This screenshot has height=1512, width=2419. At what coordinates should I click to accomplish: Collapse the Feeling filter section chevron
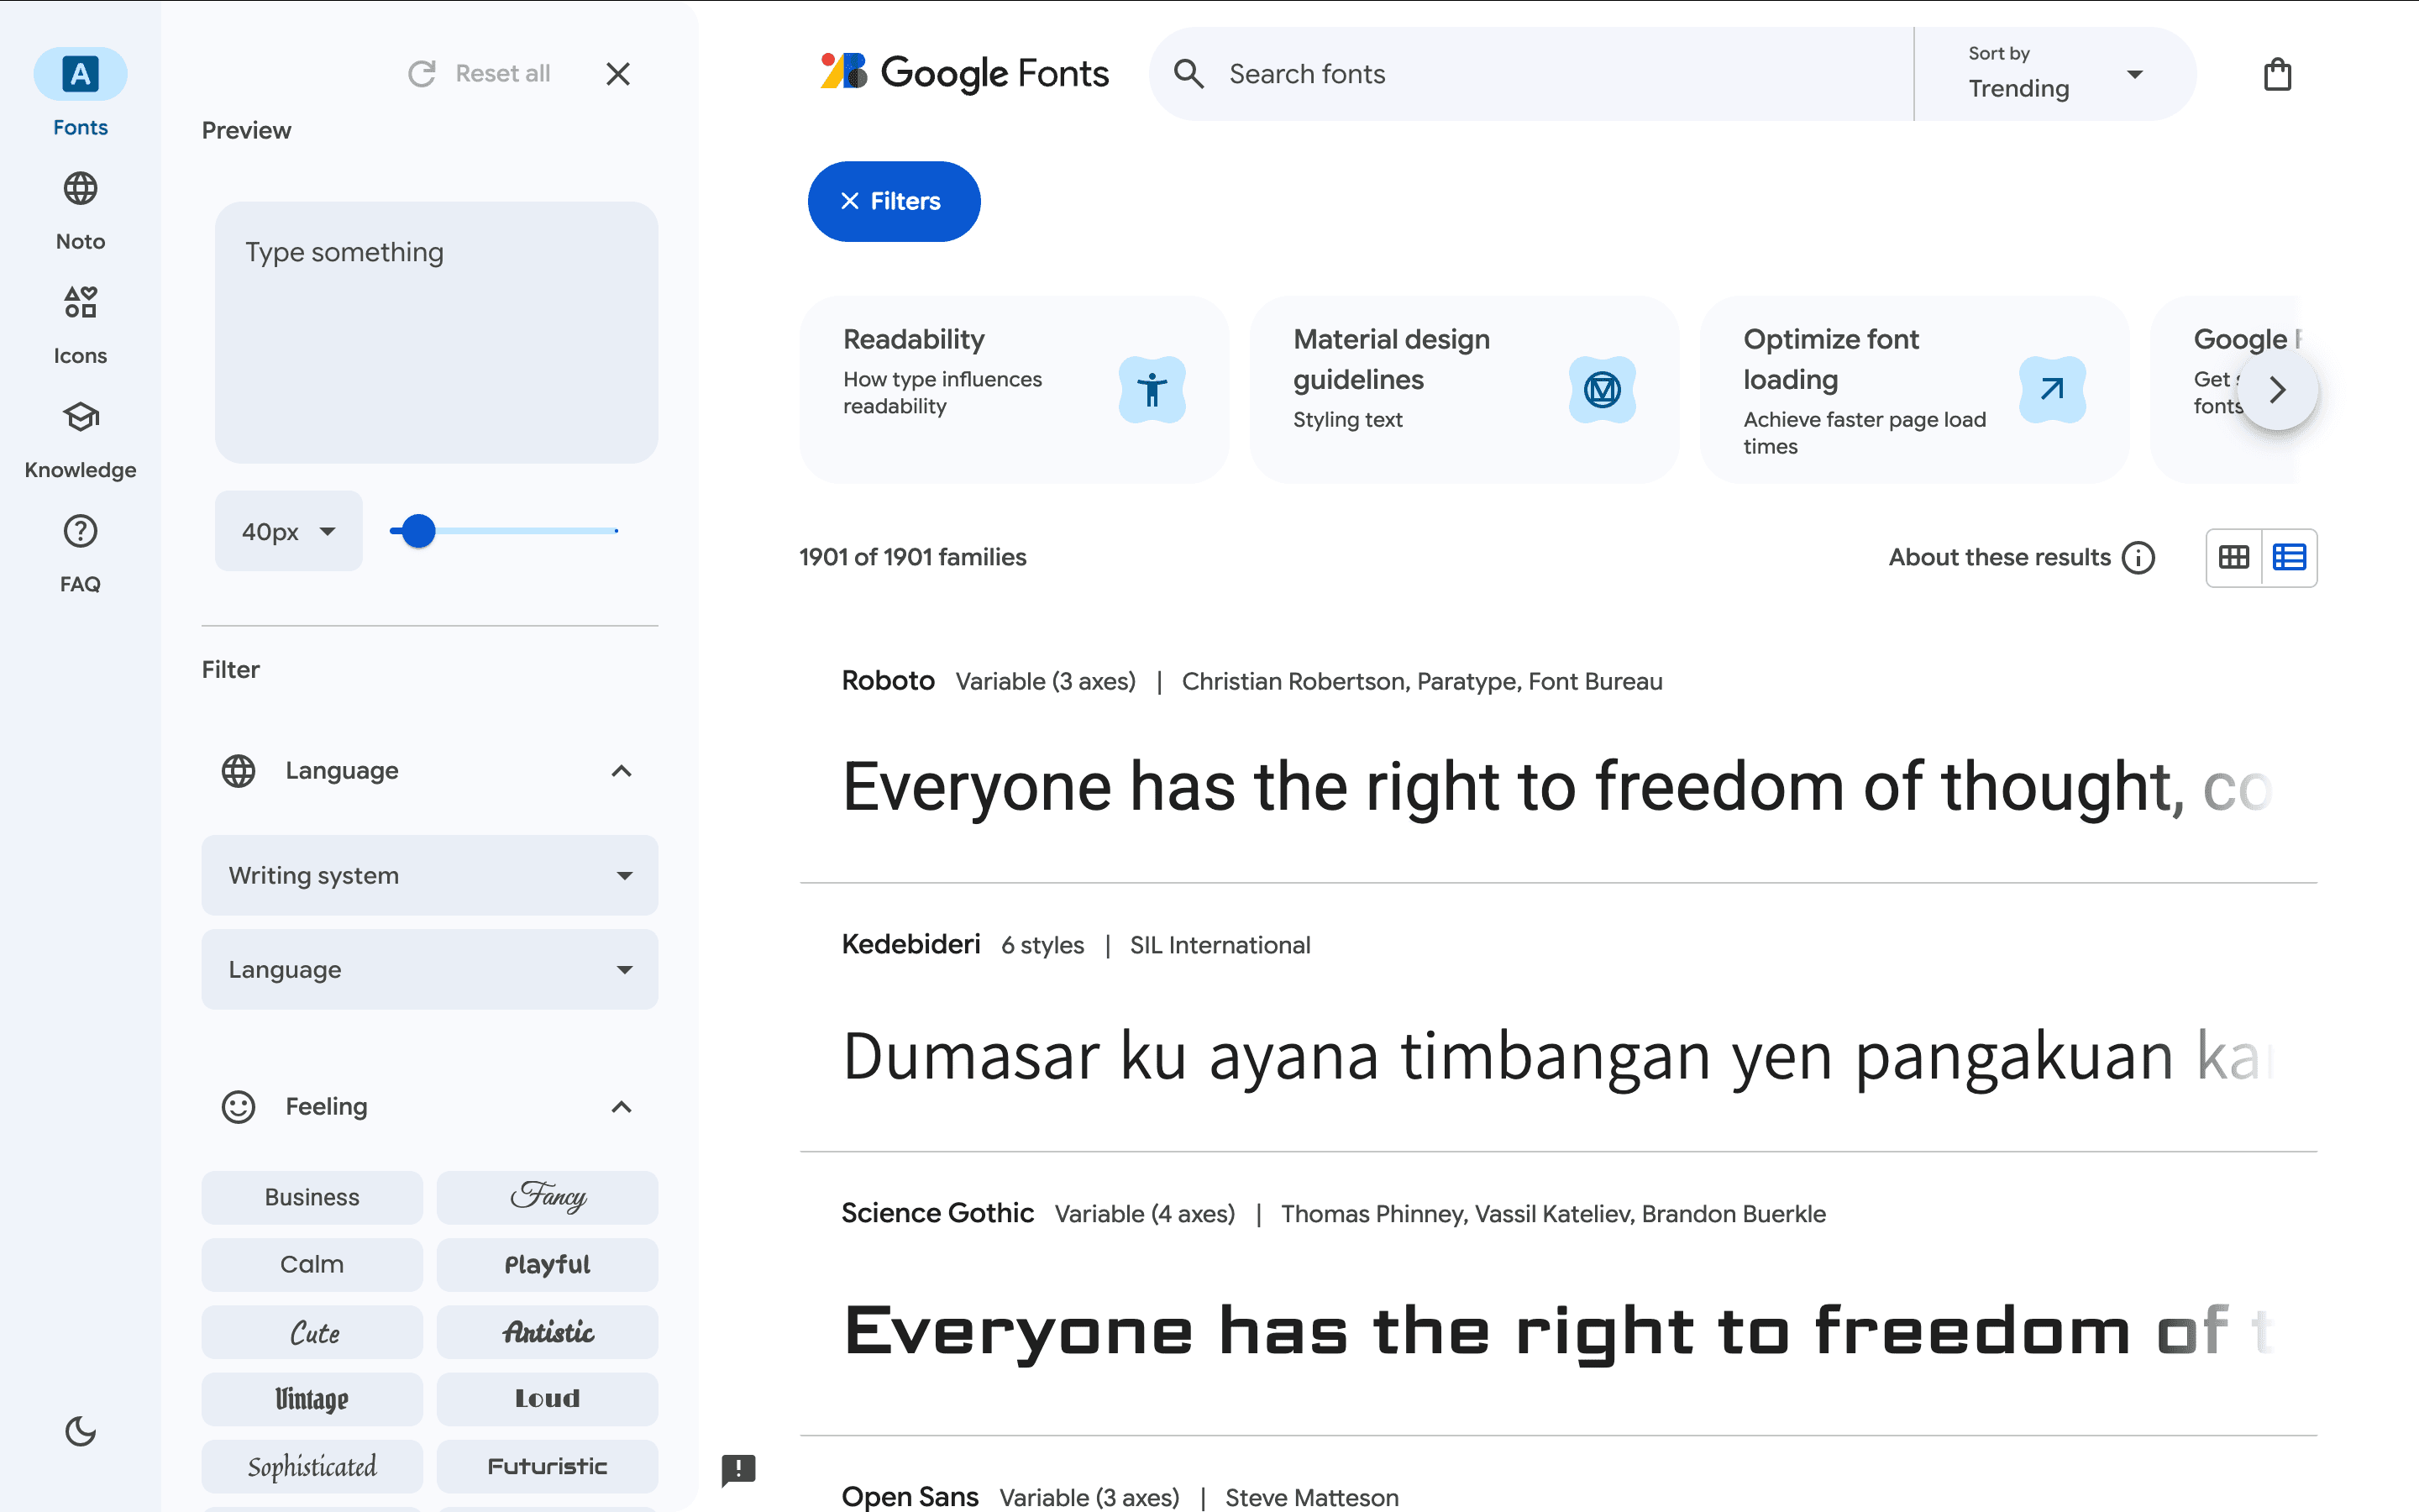(x=621, y=1107)
